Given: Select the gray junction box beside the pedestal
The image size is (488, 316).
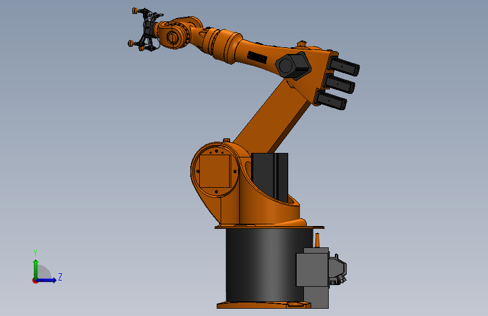Looking at the screenshot, I should (x=312, y=270).
